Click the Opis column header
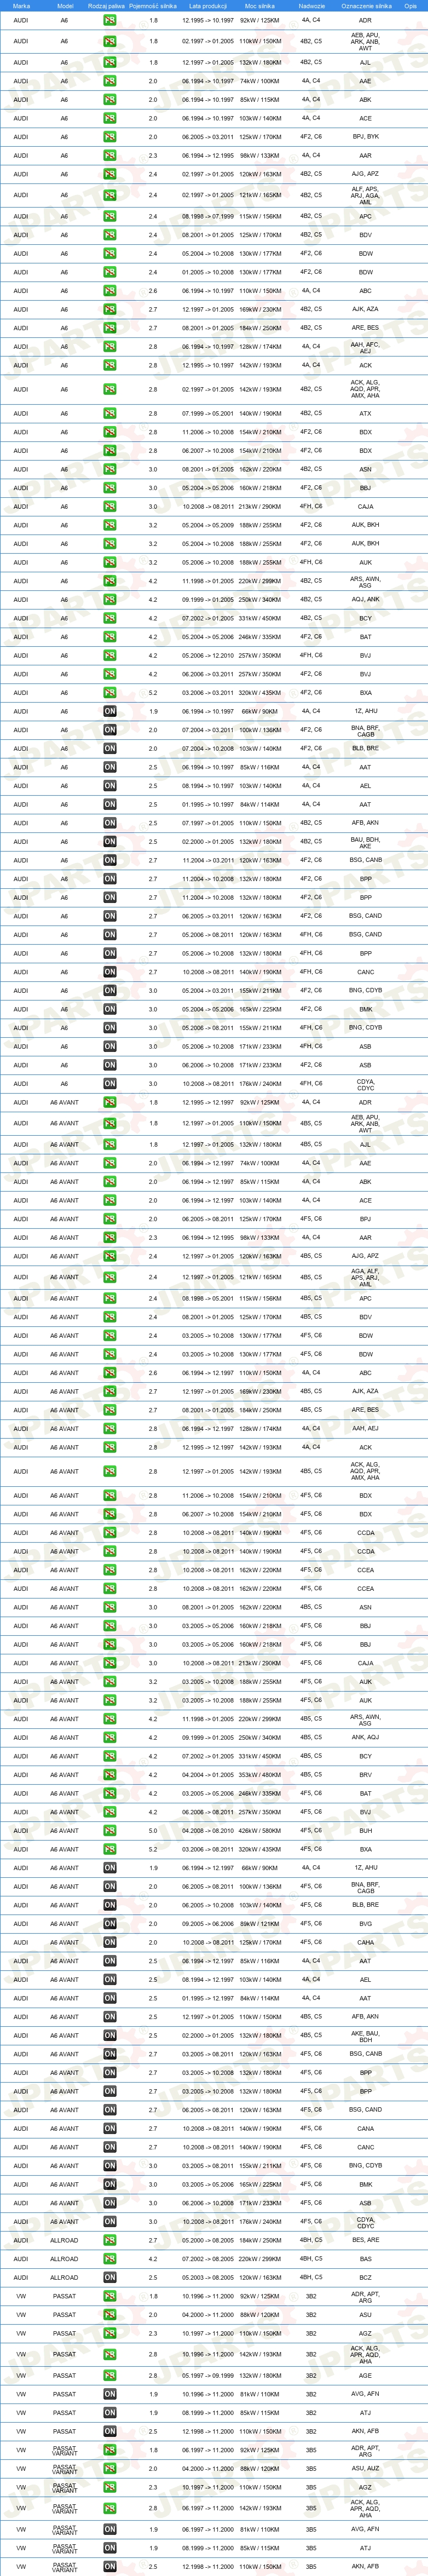The width and height of the screenshot is (428, 2576). 410,6
